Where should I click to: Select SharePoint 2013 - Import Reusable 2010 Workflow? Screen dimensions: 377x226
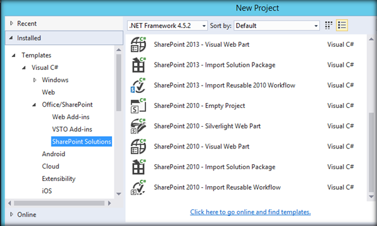(x=225, y=85)
